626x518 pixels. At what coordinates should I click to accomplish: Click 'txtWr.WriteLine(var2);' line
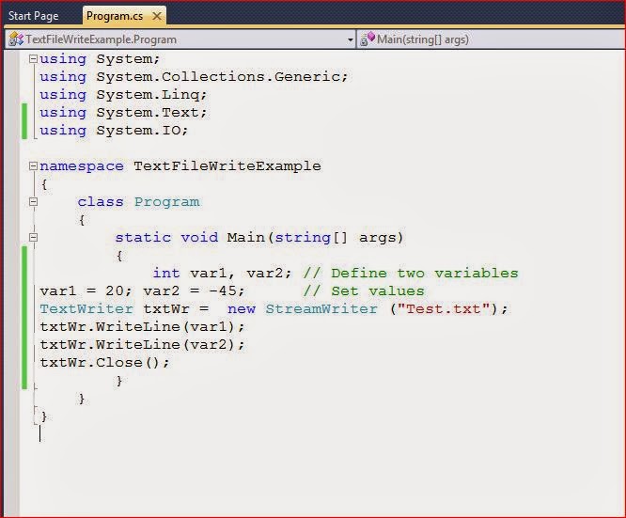(142, 345)
